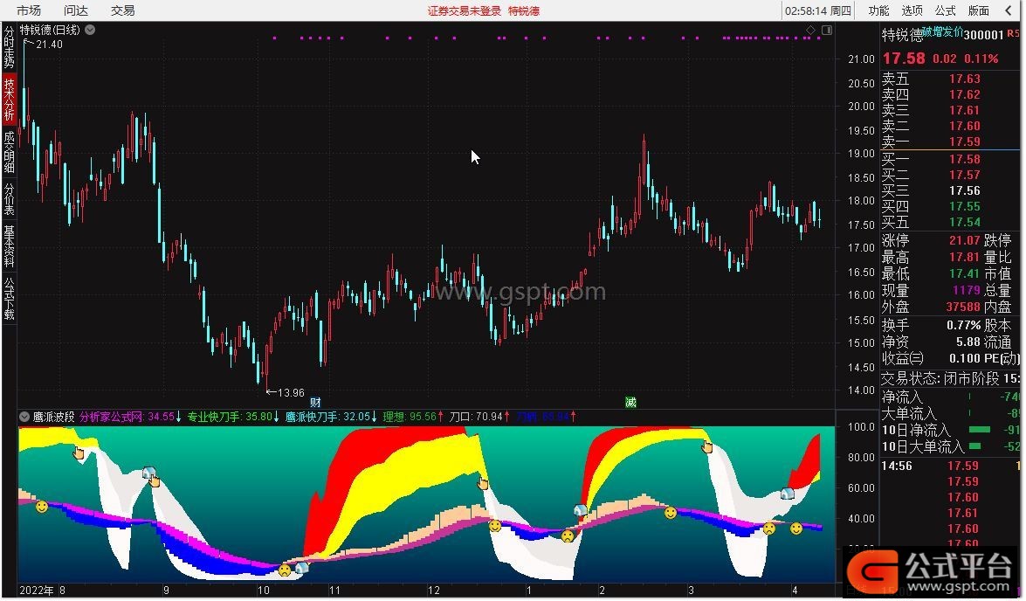The width and height of the screenshot is (1026, 601).
Task: Click the back arrow next to 版面
Action: pos(1009,10)
